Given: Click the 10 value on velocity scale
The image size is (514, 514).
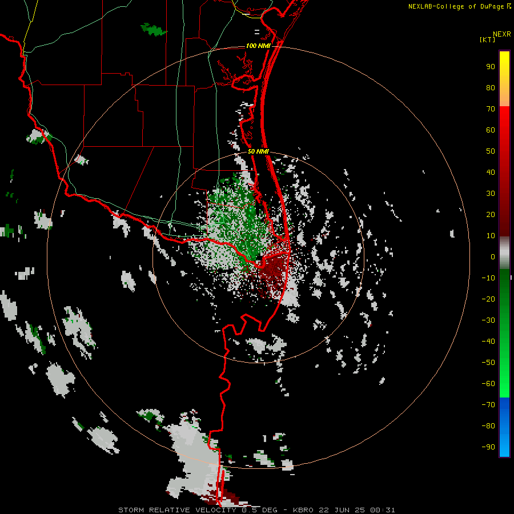Looking at the screenshot, I should [491, 236].
